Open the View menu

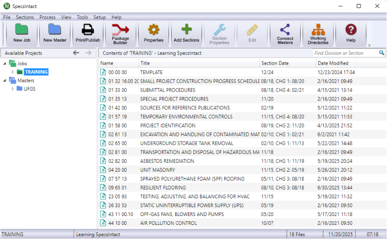tap(66, 17)
